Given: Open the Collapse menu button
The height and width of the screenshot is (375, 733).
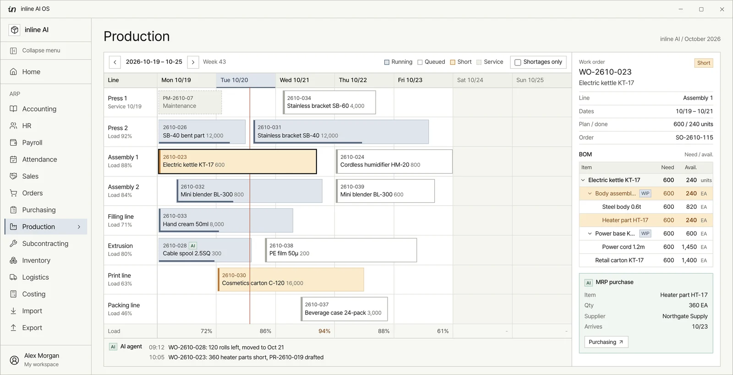Looking at the screenshot, I should point(46,51).
